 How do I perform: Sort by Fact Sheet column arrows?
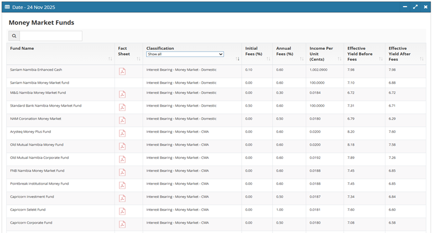[x=139, y=59]
